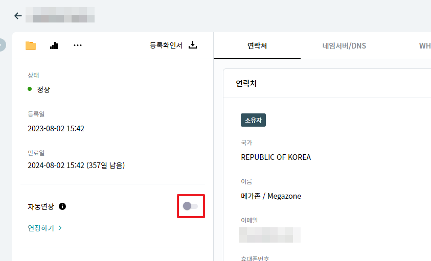The width and height of the screenshot is (431, 261).
Task: Click the 메가존 / Megazone name value
Action: [271, 196]
